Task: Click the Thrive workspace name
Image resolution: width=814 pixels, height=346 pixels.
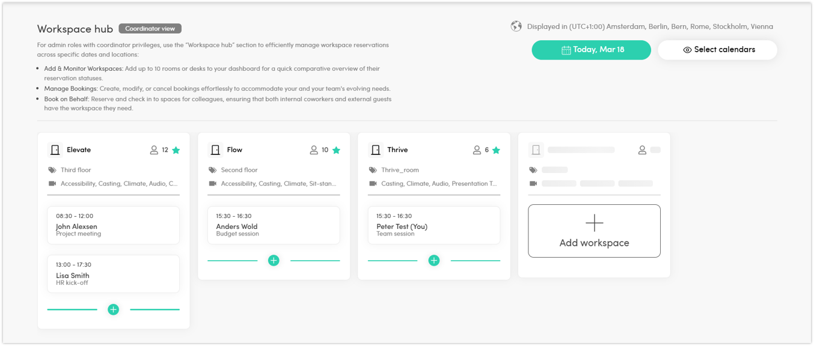Action: coord(397,150)
